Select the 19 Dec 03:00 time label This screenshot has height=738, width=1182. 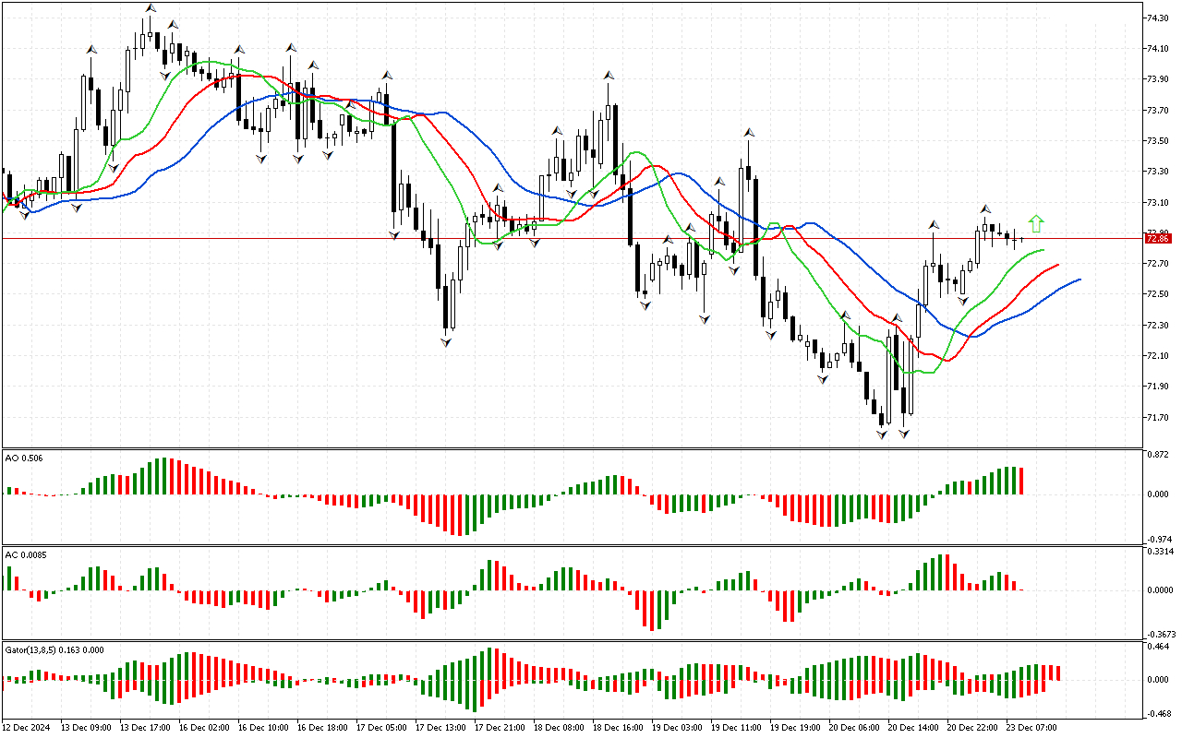coord(677,727)
